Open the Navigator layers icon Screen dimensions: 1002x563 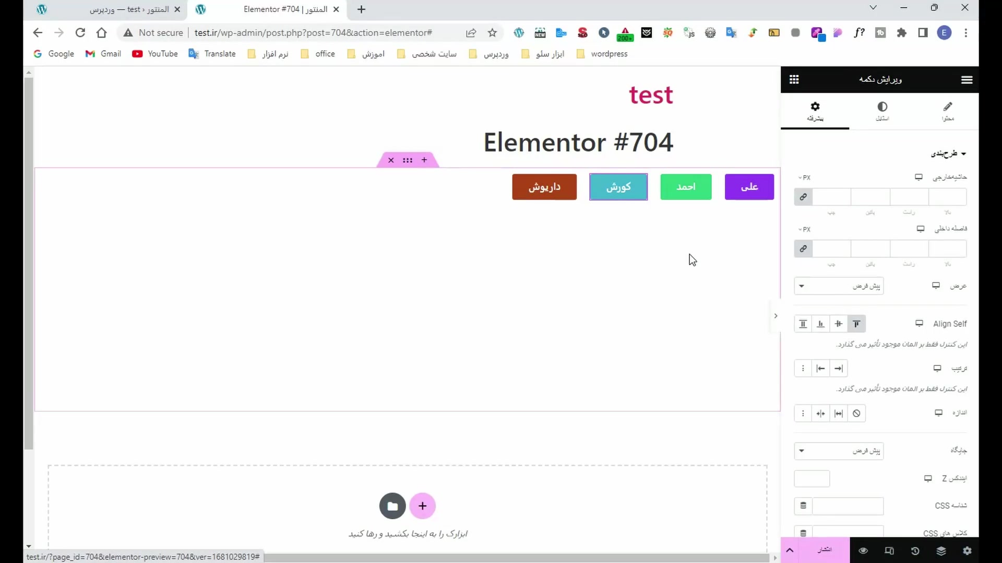click(x=941, y=550)
